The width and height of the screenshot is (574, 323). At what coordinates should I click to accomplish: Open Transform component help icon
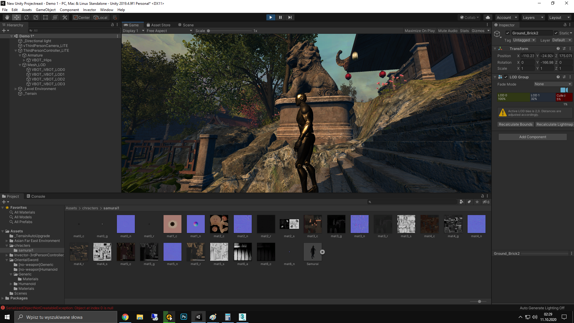558,48
